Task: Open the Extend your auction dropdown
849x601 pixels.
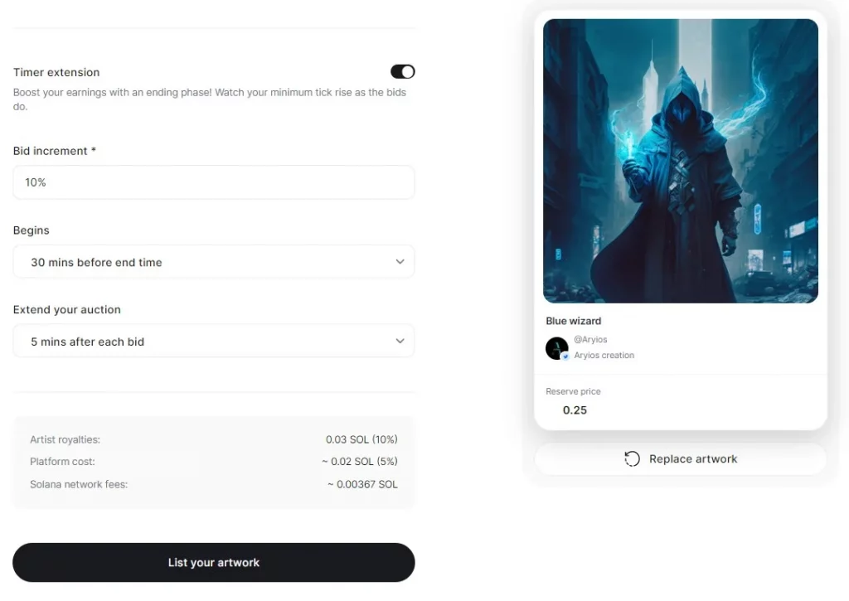Action: (x=214, y=341)
